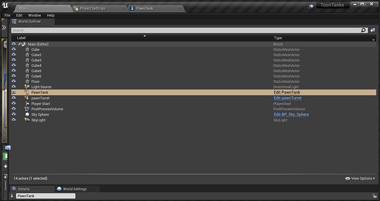Image resolution: width=380 pixels, height=201 pixels.
Task: Click the green sidebar icon
Action: click(x=5, y=157)
